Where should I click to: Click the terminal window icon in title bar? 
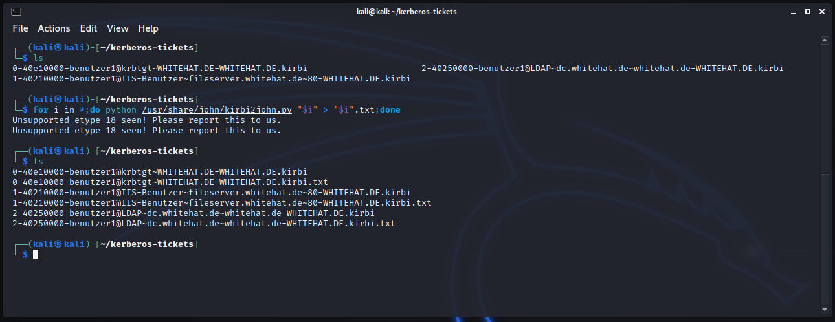pos(16,12)
